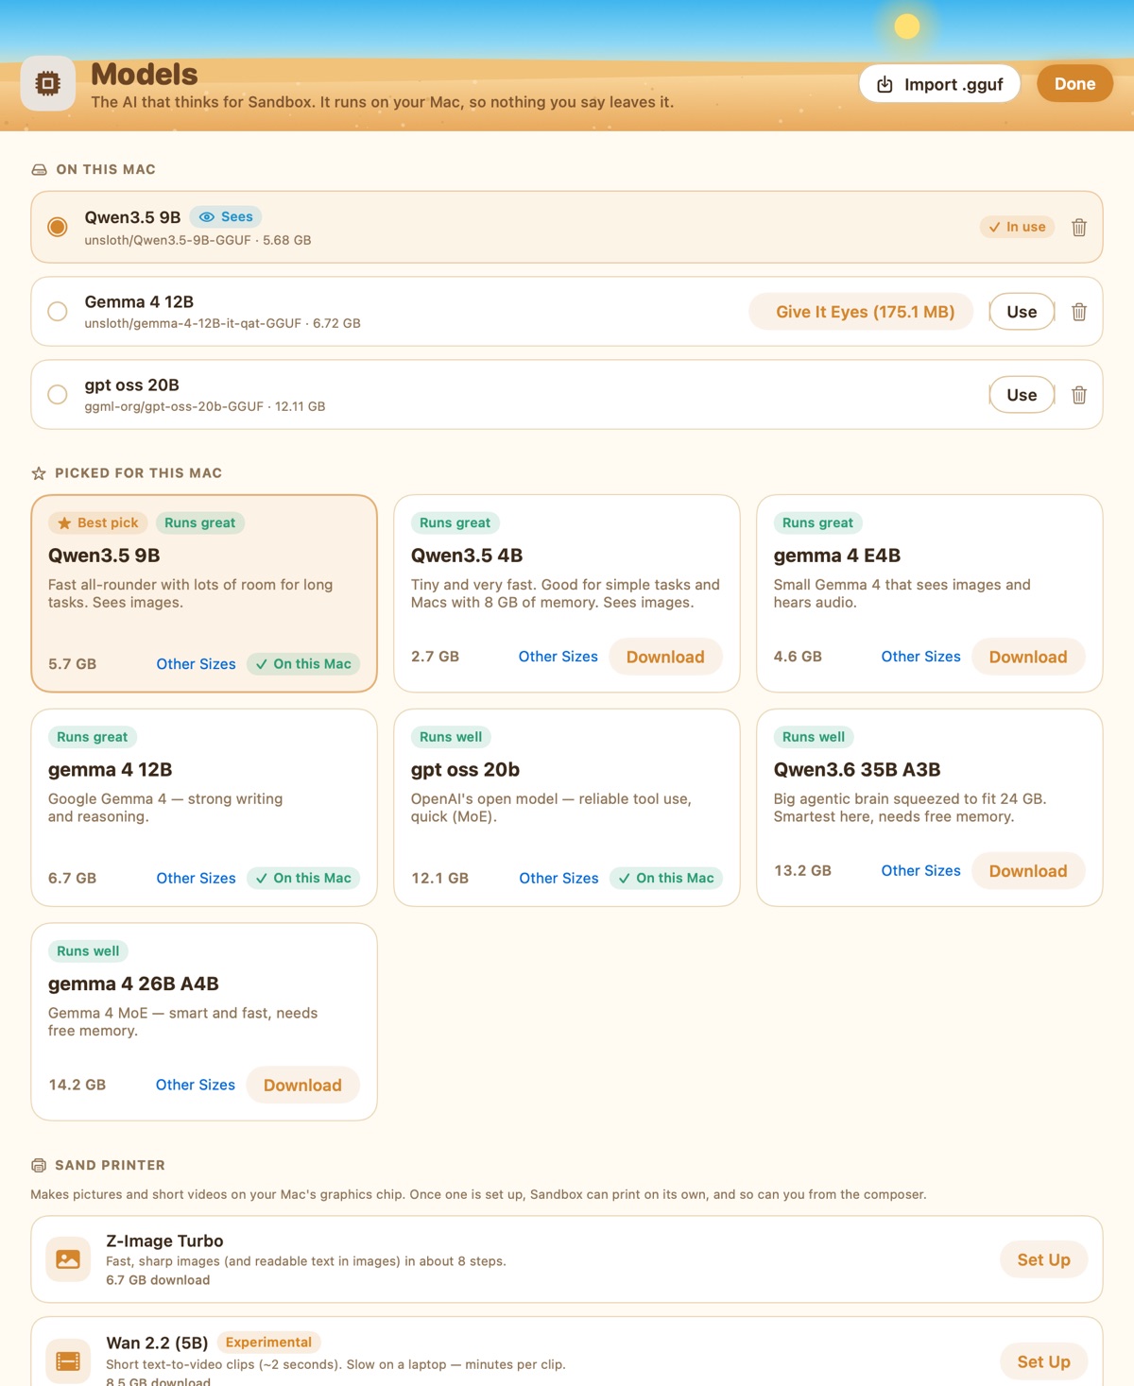
Task: Click the Wan 2.2 film icon
Action: pyautogui.click(x=68, y=1361)
